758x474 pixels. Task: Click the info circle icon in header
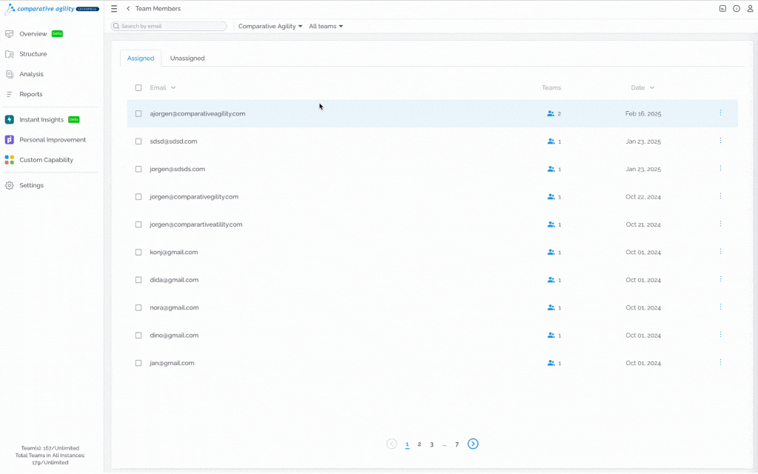pyautogui.click(x=737, y=9)
